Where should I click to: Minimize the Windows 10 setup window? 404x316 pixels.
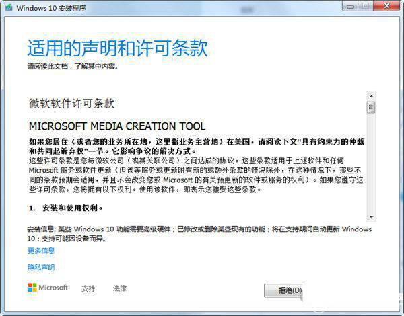tap(350, 6)
